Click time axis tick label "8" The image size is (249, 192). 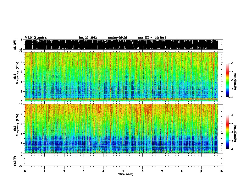[x=182, y=171]
